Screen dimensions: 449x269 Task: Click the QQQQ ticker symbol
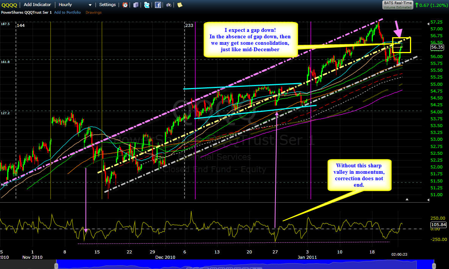pos(9,5)
